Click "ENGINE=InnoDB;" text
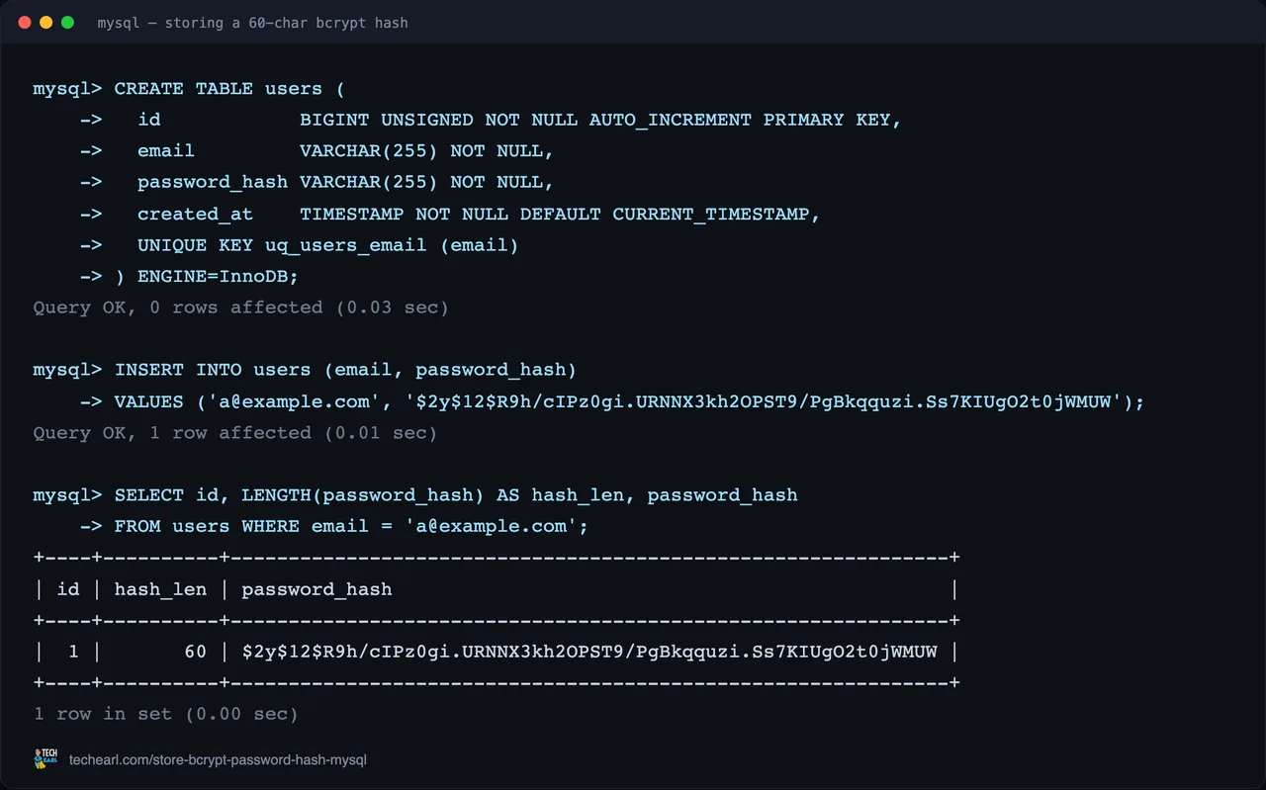The width and height of the screenshot is (1266, 790). point(218,276)
